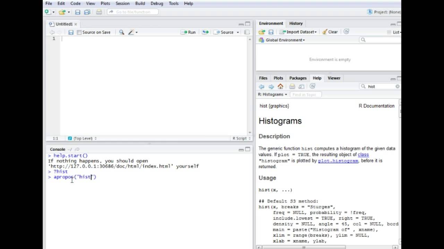
Task: Open the New File dropdown arrow
Action: pos(53,12)
